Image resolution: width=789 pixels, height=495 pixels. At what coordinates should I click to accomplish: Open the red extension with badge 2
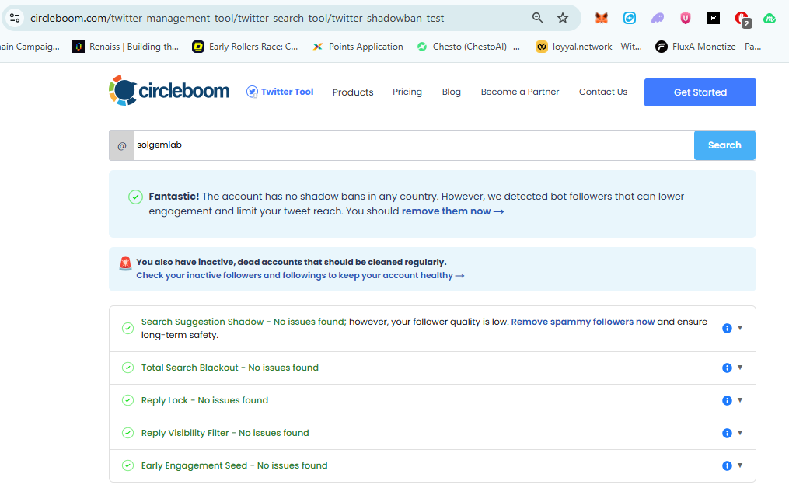point(742,19)
